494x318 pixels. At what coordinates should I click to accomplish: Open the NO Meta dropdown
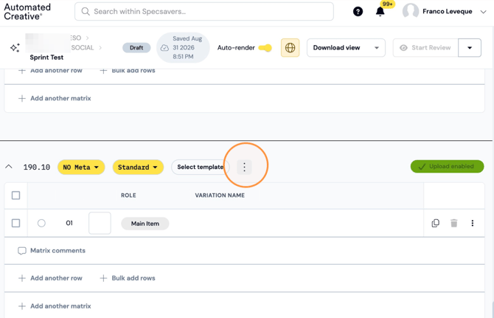click(x=81, y=167)
